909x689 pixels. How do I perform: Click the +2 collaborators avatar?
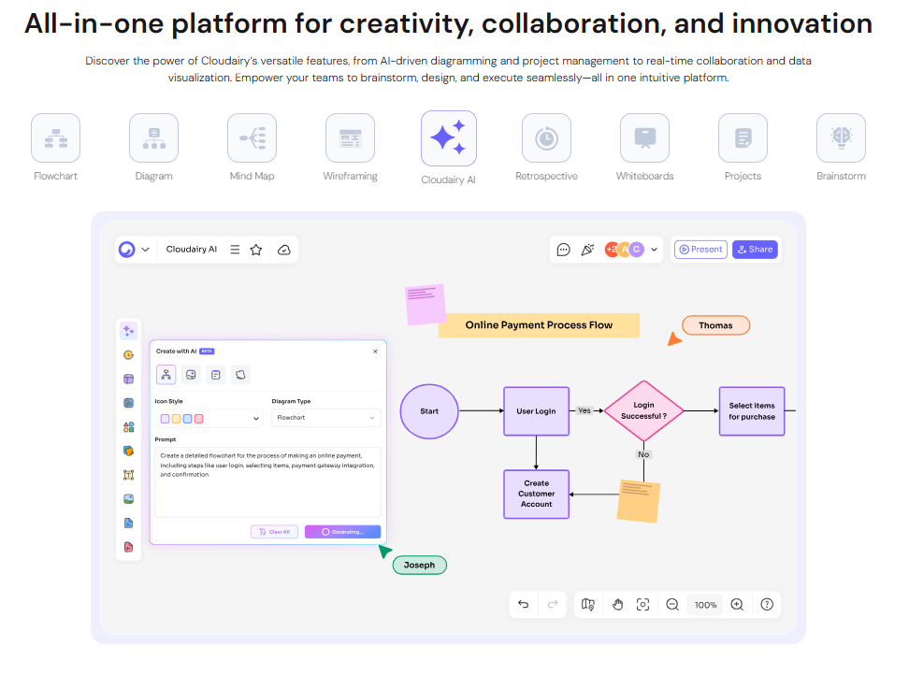point(611,250)
